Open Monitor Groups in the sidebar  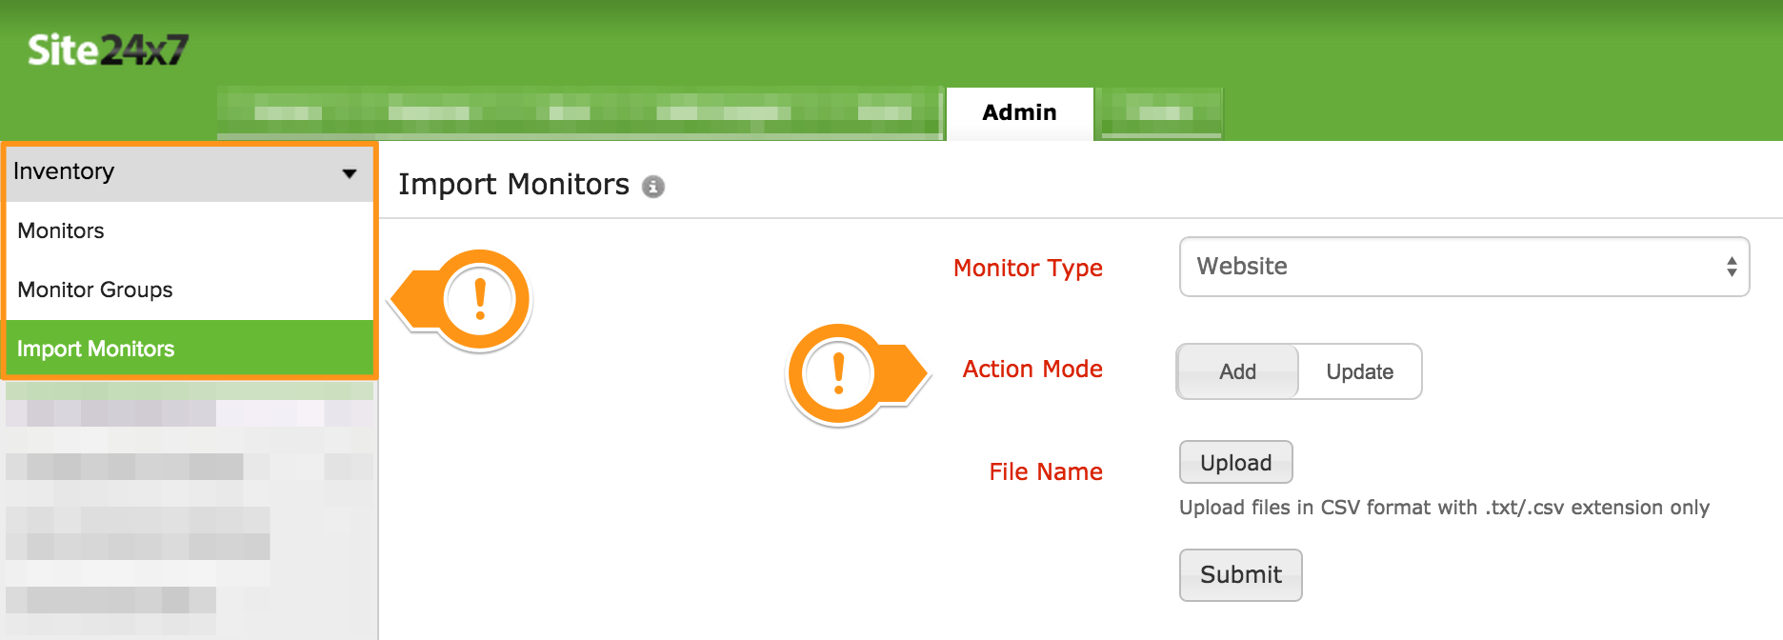click(190, 290)
